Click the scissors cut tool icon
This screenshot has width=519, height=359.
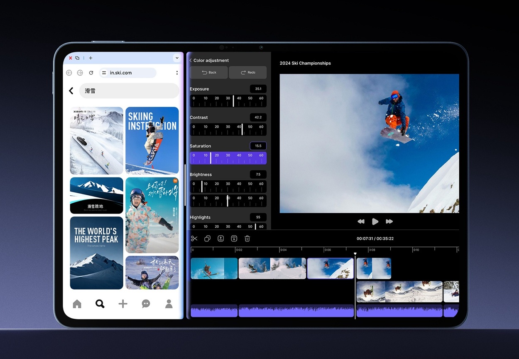click(194, 239)
